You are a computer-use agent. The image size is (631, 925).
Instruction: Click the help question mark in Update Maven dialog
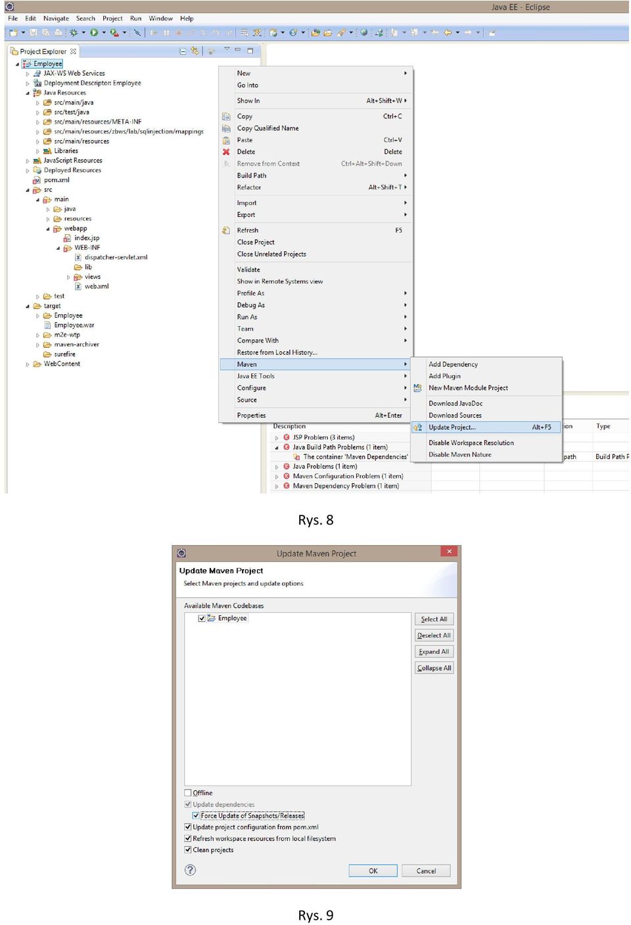(x=191, y=870)
